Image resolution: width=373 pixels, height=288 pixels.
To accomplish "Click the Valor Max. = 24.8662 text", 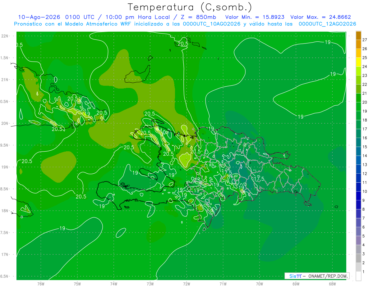I will click(320, 17).
